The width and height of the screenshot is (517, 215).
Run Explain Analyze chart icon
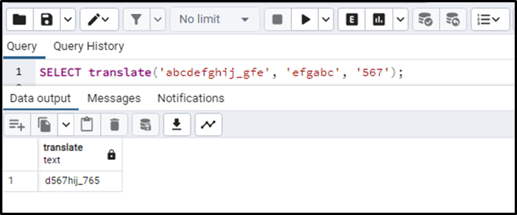point(378,20)
